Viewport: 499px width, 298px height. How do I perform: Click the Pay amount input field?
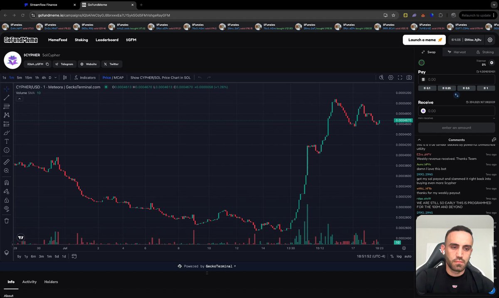coord(457,79)
